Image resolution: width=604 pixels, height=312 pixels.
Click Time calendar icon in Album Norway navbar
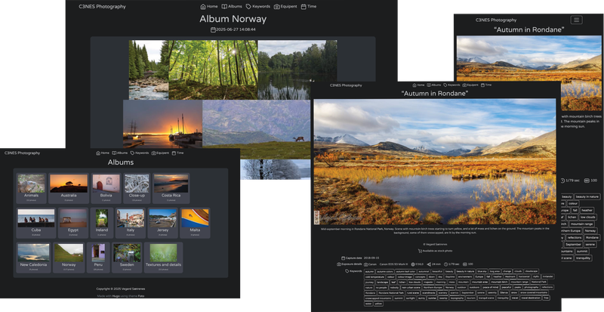pos(304,7)
